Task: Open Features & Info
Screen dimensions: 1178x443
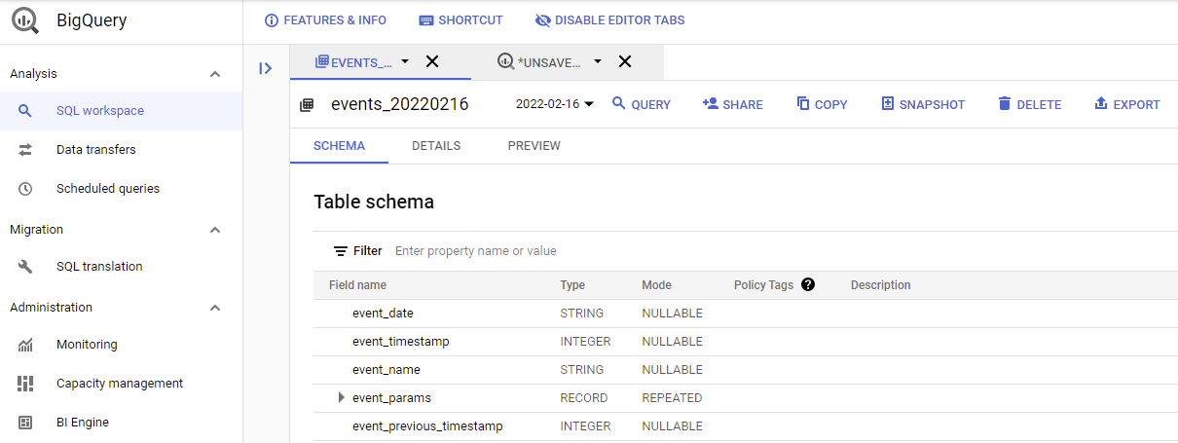Action: pyautogui.click(x=325, y=20)
